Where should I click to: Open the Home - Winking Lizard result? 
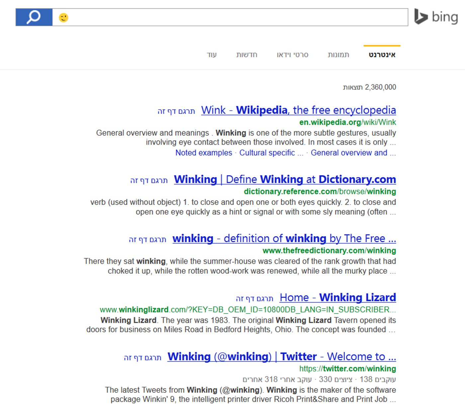[338, 298]
